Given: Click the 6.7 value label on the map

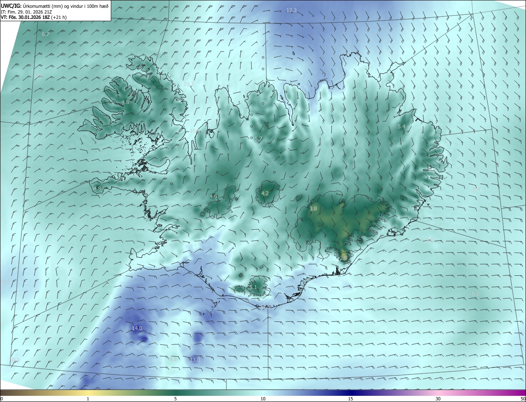Looking at the screenshot, I should click(46, 35).
